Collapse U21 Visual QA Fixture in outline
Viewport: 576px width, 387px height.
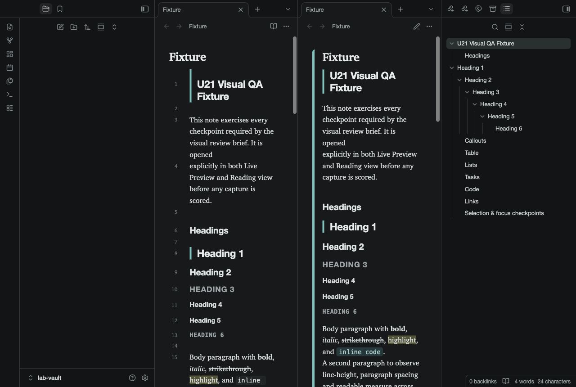(452, 44)
